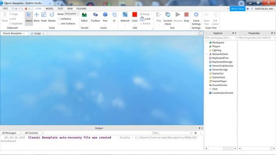The width and height of the screenshot is (276, 155).
Task: Click Cut in Clipboard group
Action: 13,19
